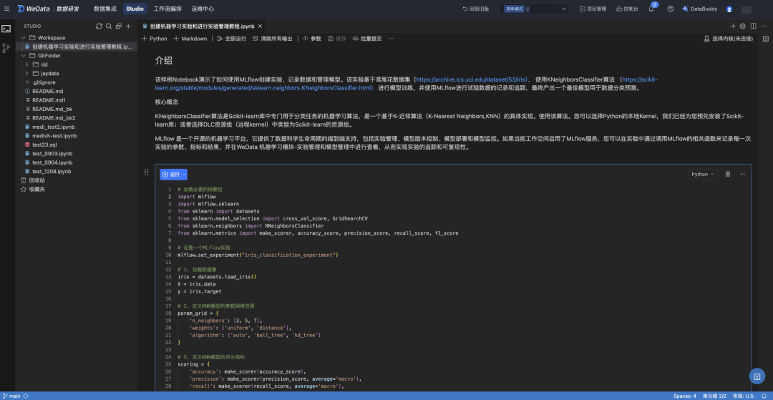
Task: Run all cells with 全部运行
Action: [232, 39]
